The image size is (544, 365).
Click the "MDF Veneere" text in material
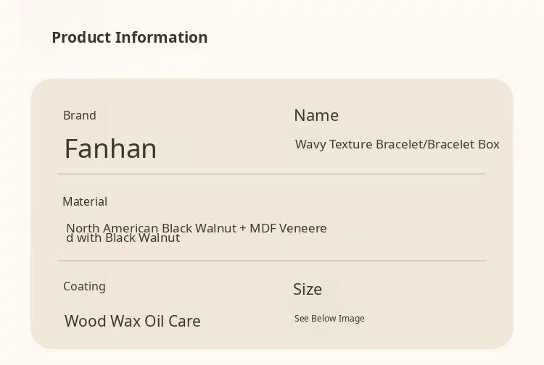point(288,228)
